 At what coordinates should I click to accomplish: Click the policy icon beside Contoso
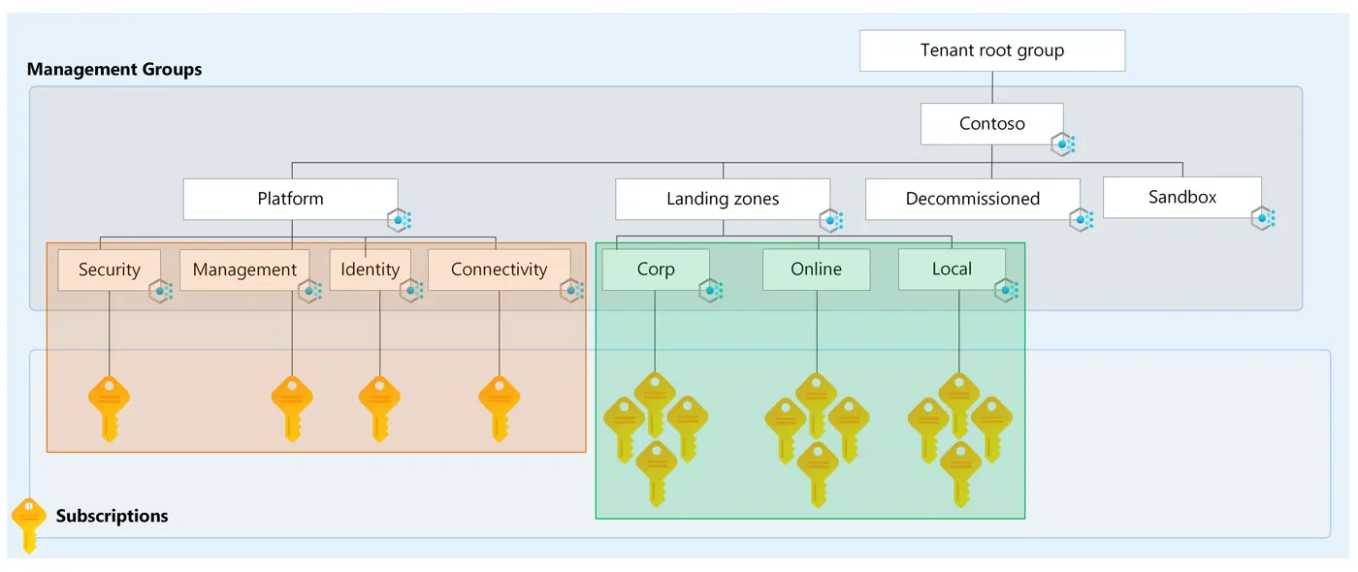pos(1064,145)
